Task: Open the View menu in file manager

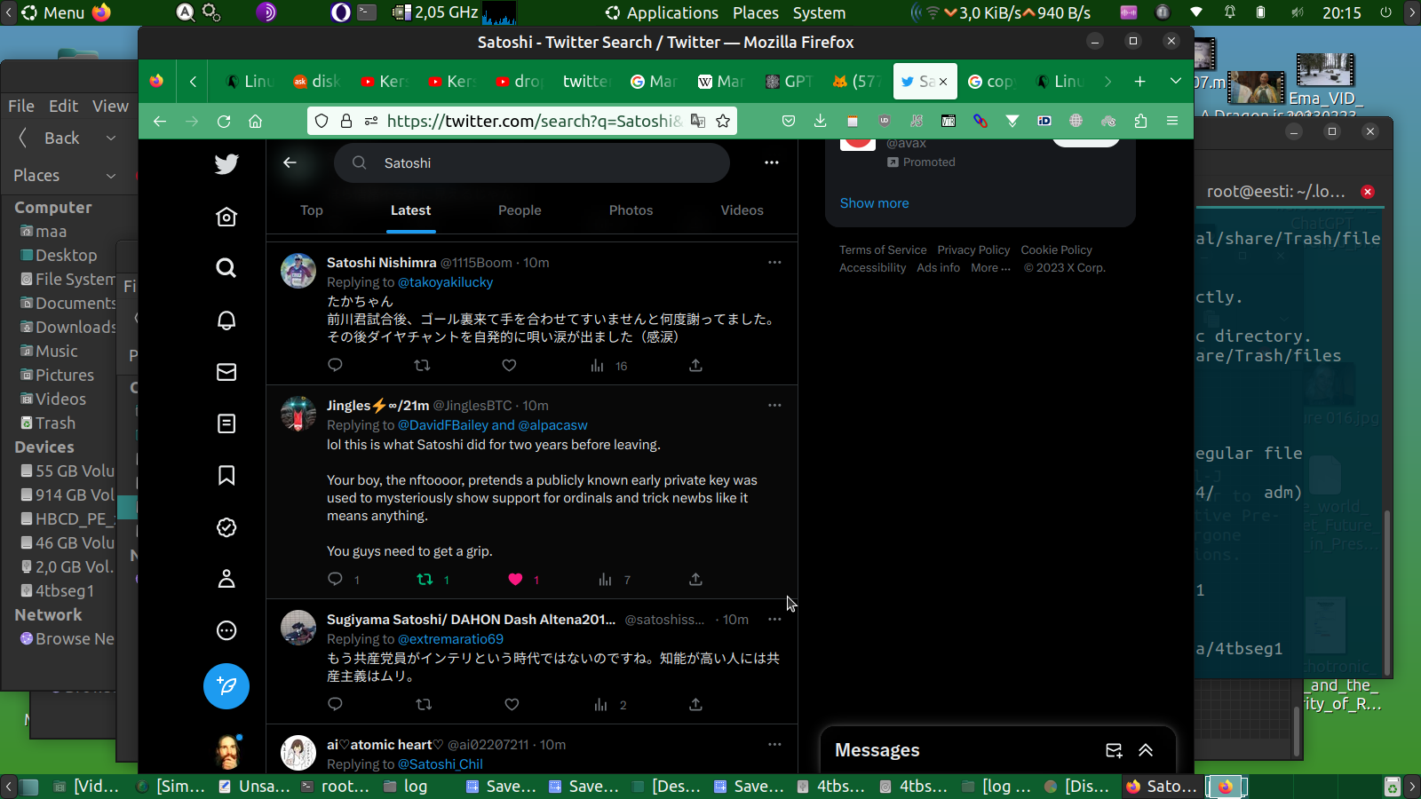Action: [x=110, y=106]
